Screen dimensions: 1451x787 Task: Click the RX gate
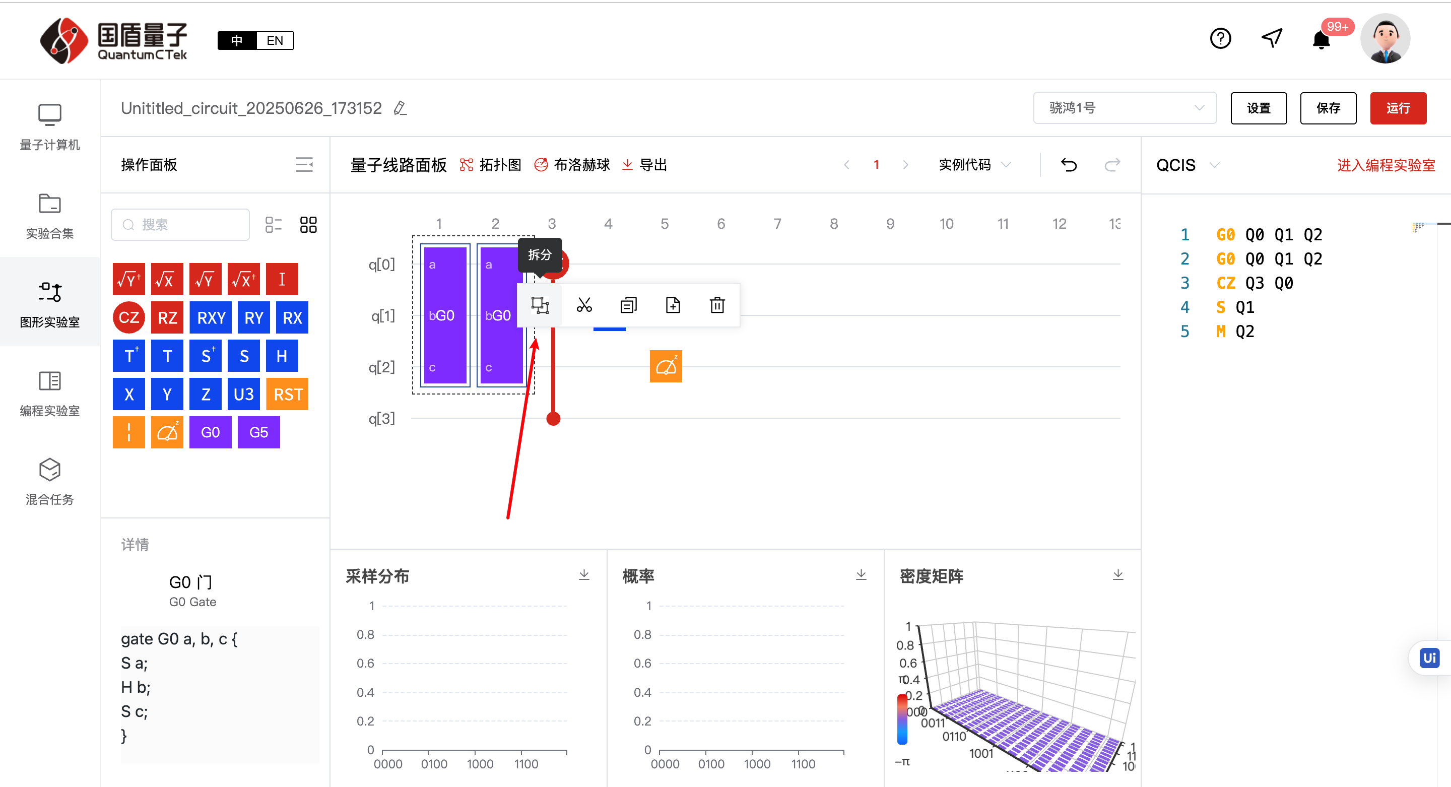292,317
